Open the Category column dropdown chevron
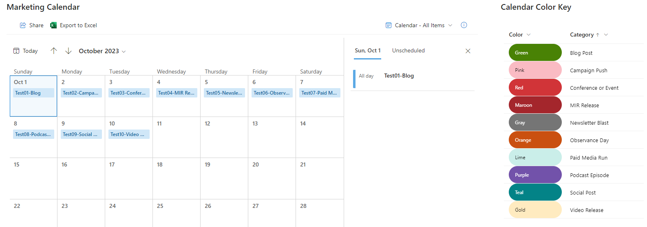 pos(606,35)
